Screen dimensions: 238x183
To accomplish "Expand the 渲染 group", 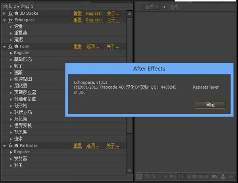I will pyautogui.click(x=11, y=139).
